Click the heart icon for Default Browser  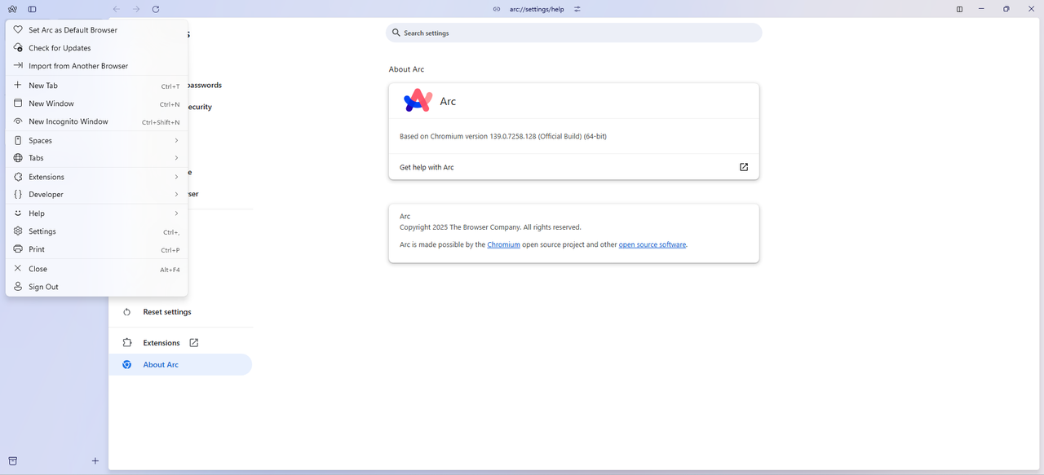coord(18,29)
